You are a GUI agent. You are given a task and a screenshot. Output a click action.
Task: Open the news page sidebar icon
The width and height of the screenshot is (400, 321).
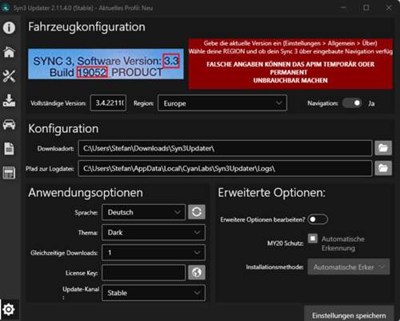pyautogui.click(x=9, y=173)
